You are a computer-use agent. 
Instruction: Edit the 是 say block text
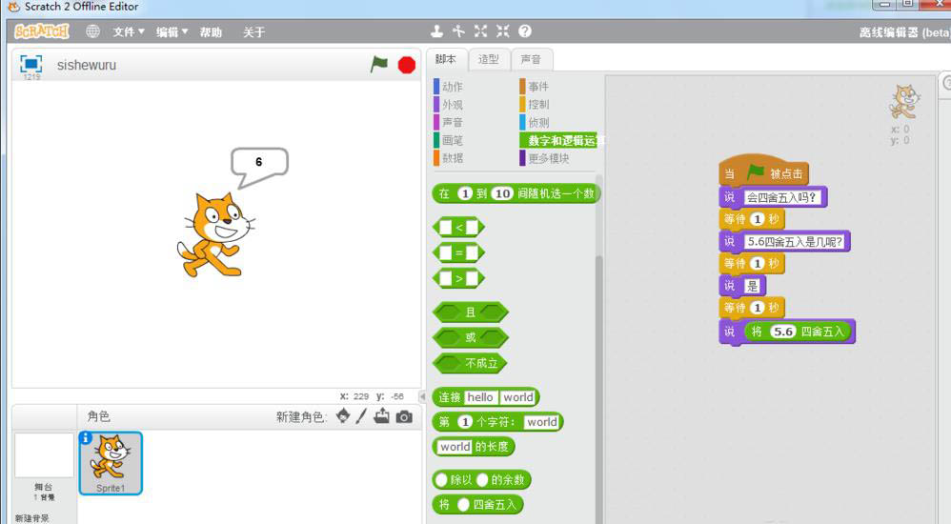click(x=752, y=286)
